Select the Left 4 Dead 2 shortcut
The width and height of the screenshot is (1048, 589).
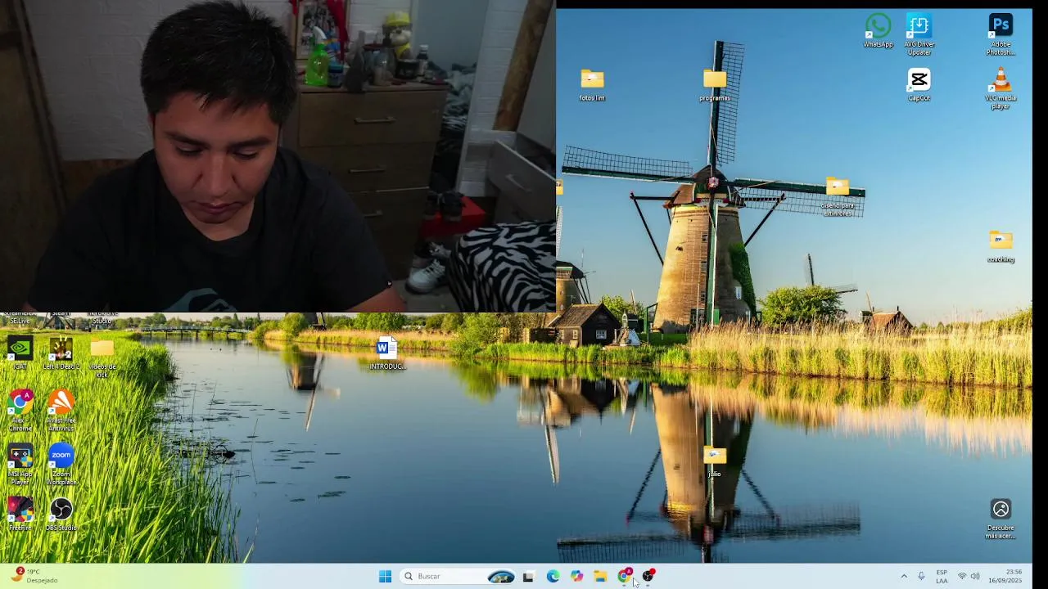(x=61, y=354)
